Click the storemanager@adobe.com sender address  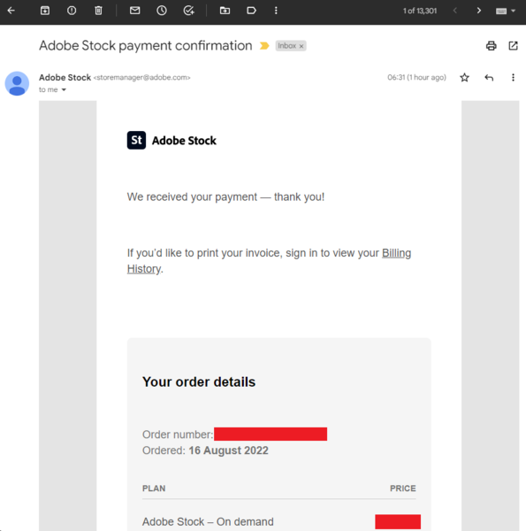pyautogui.click(x=142, y=78)
